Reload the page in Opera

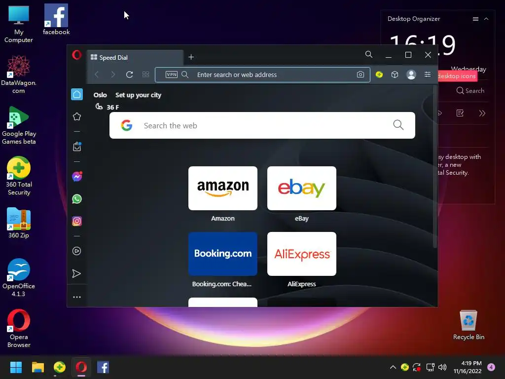(x=130, y=75)
